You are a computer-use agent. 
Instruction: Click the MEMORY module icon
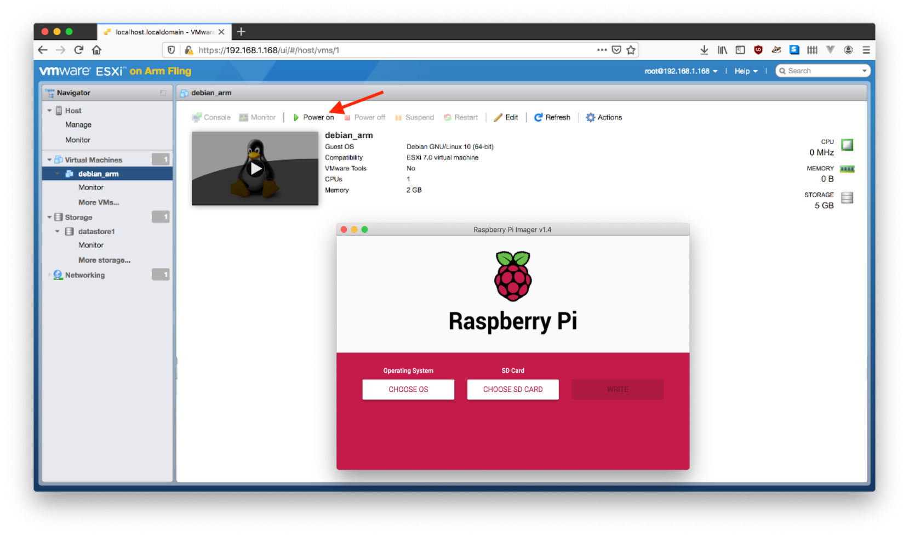847,169
